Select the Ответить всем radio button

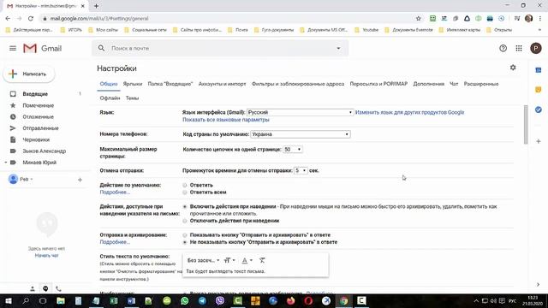[185, 192]
